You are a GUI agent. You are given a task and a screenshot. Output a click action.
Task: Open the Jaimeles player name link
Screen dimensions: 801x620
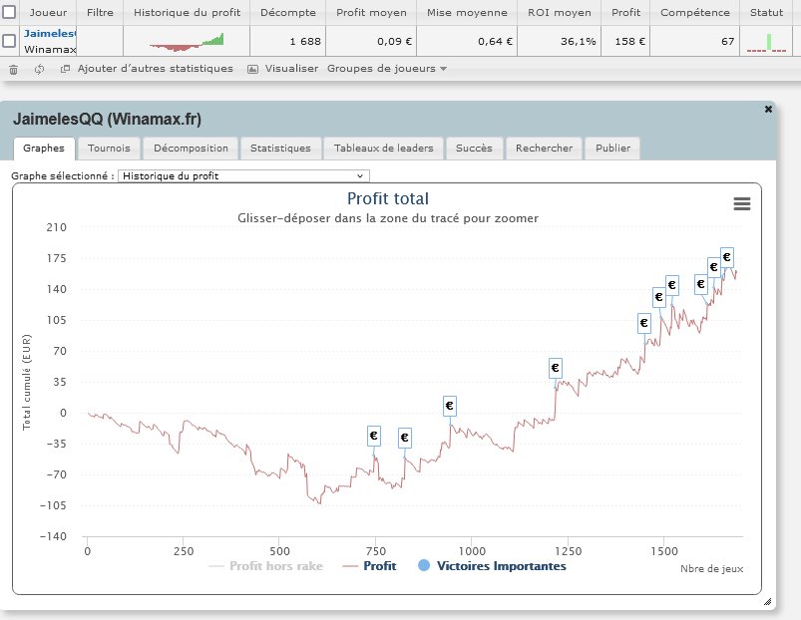(50, 34)
